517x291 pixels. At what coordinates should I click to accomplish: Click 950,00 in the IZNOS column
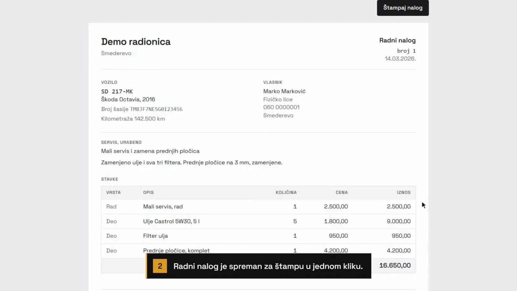coord(401,236)
